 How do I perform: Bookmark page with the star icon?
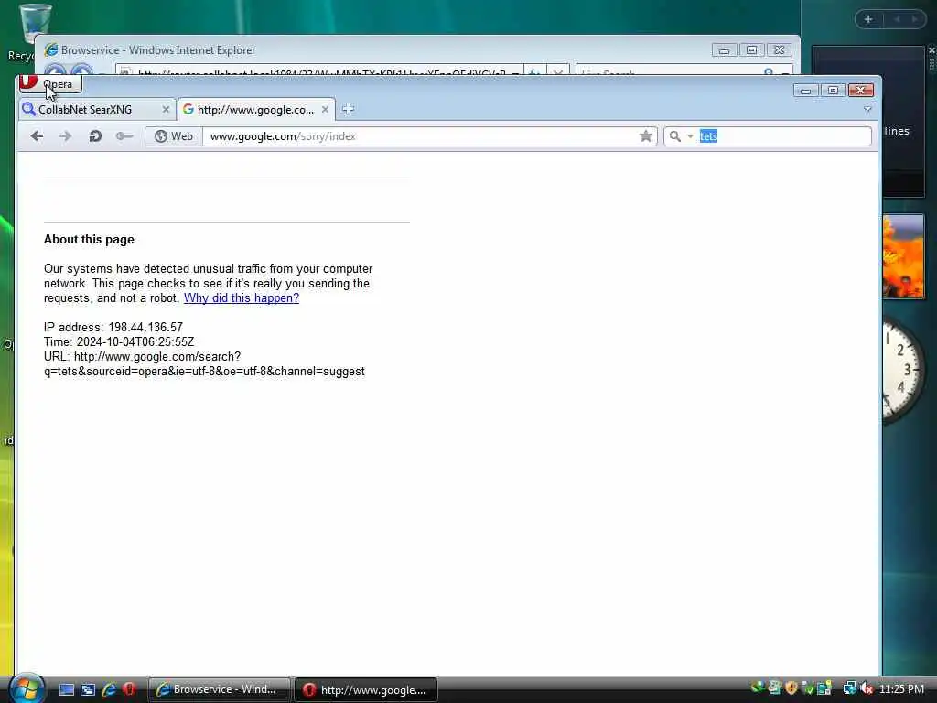pyautogui.click(x=645, y=136)
